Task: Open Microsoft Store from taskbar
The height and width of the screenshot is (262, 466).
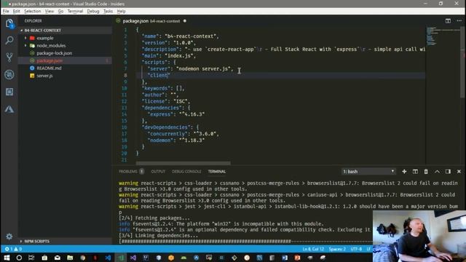Action: coord(44,258)
